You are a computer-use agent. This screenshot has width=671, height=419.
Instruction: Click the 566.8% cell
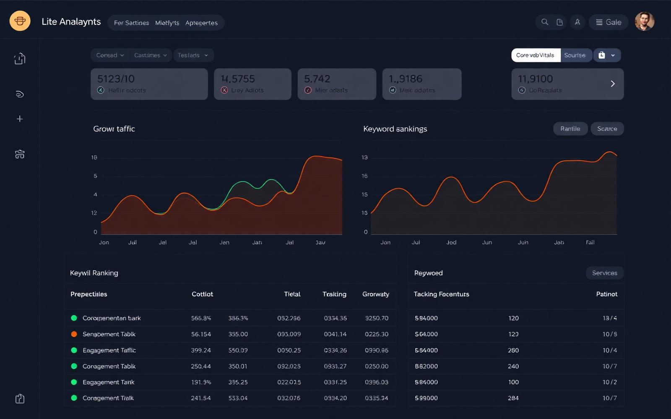[201, 318]
